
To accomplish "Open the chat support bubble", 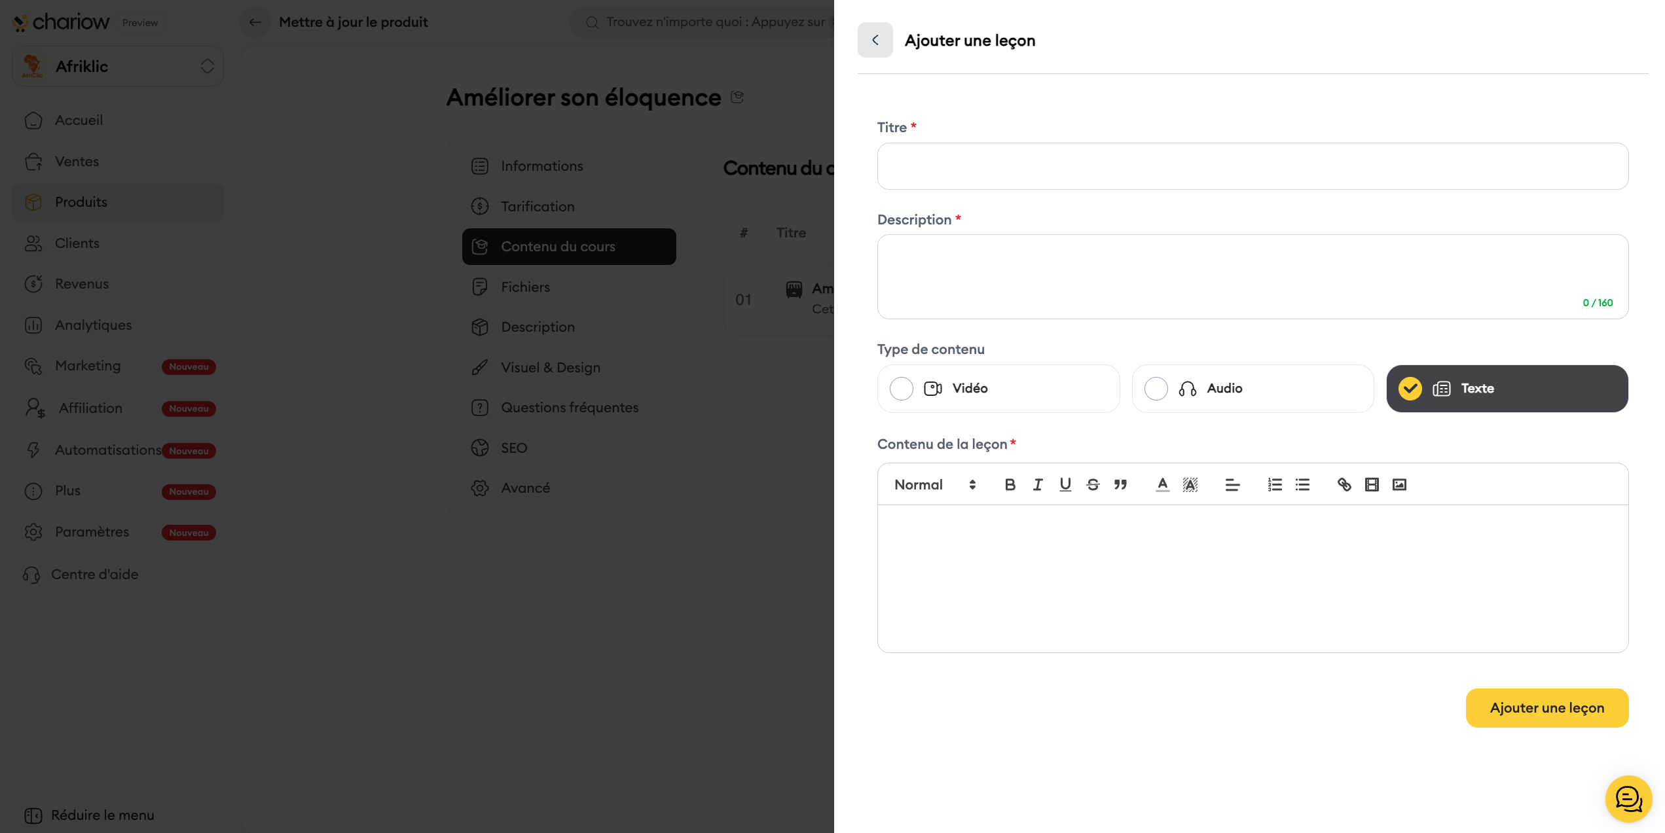I will pyautogui.click(x=1628, y=798).
